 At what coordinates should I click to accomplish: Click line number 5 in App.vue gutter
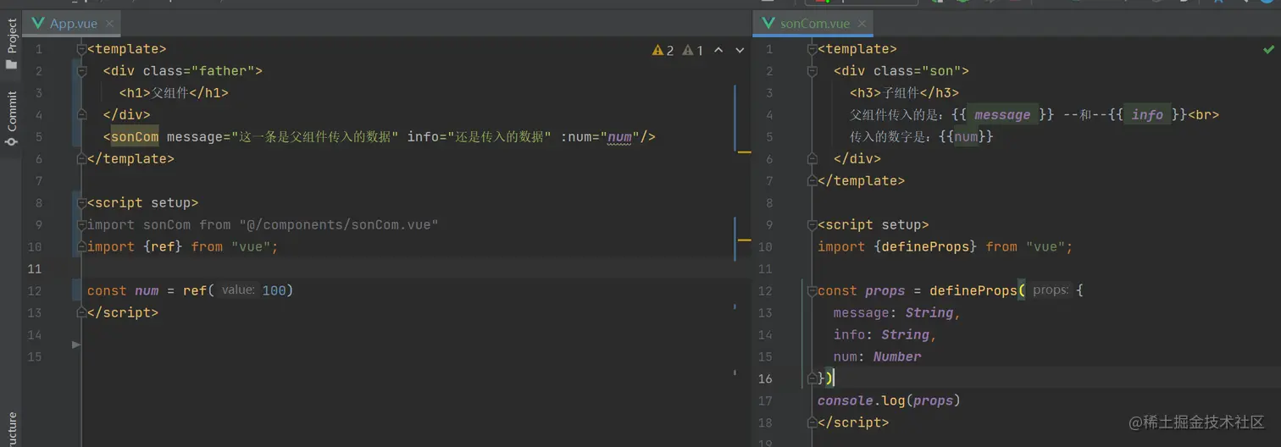(39, 137)
